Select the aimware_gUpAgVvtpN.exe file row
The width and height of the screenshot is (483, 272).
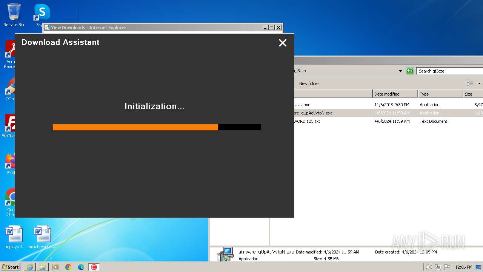pos(388,113)
